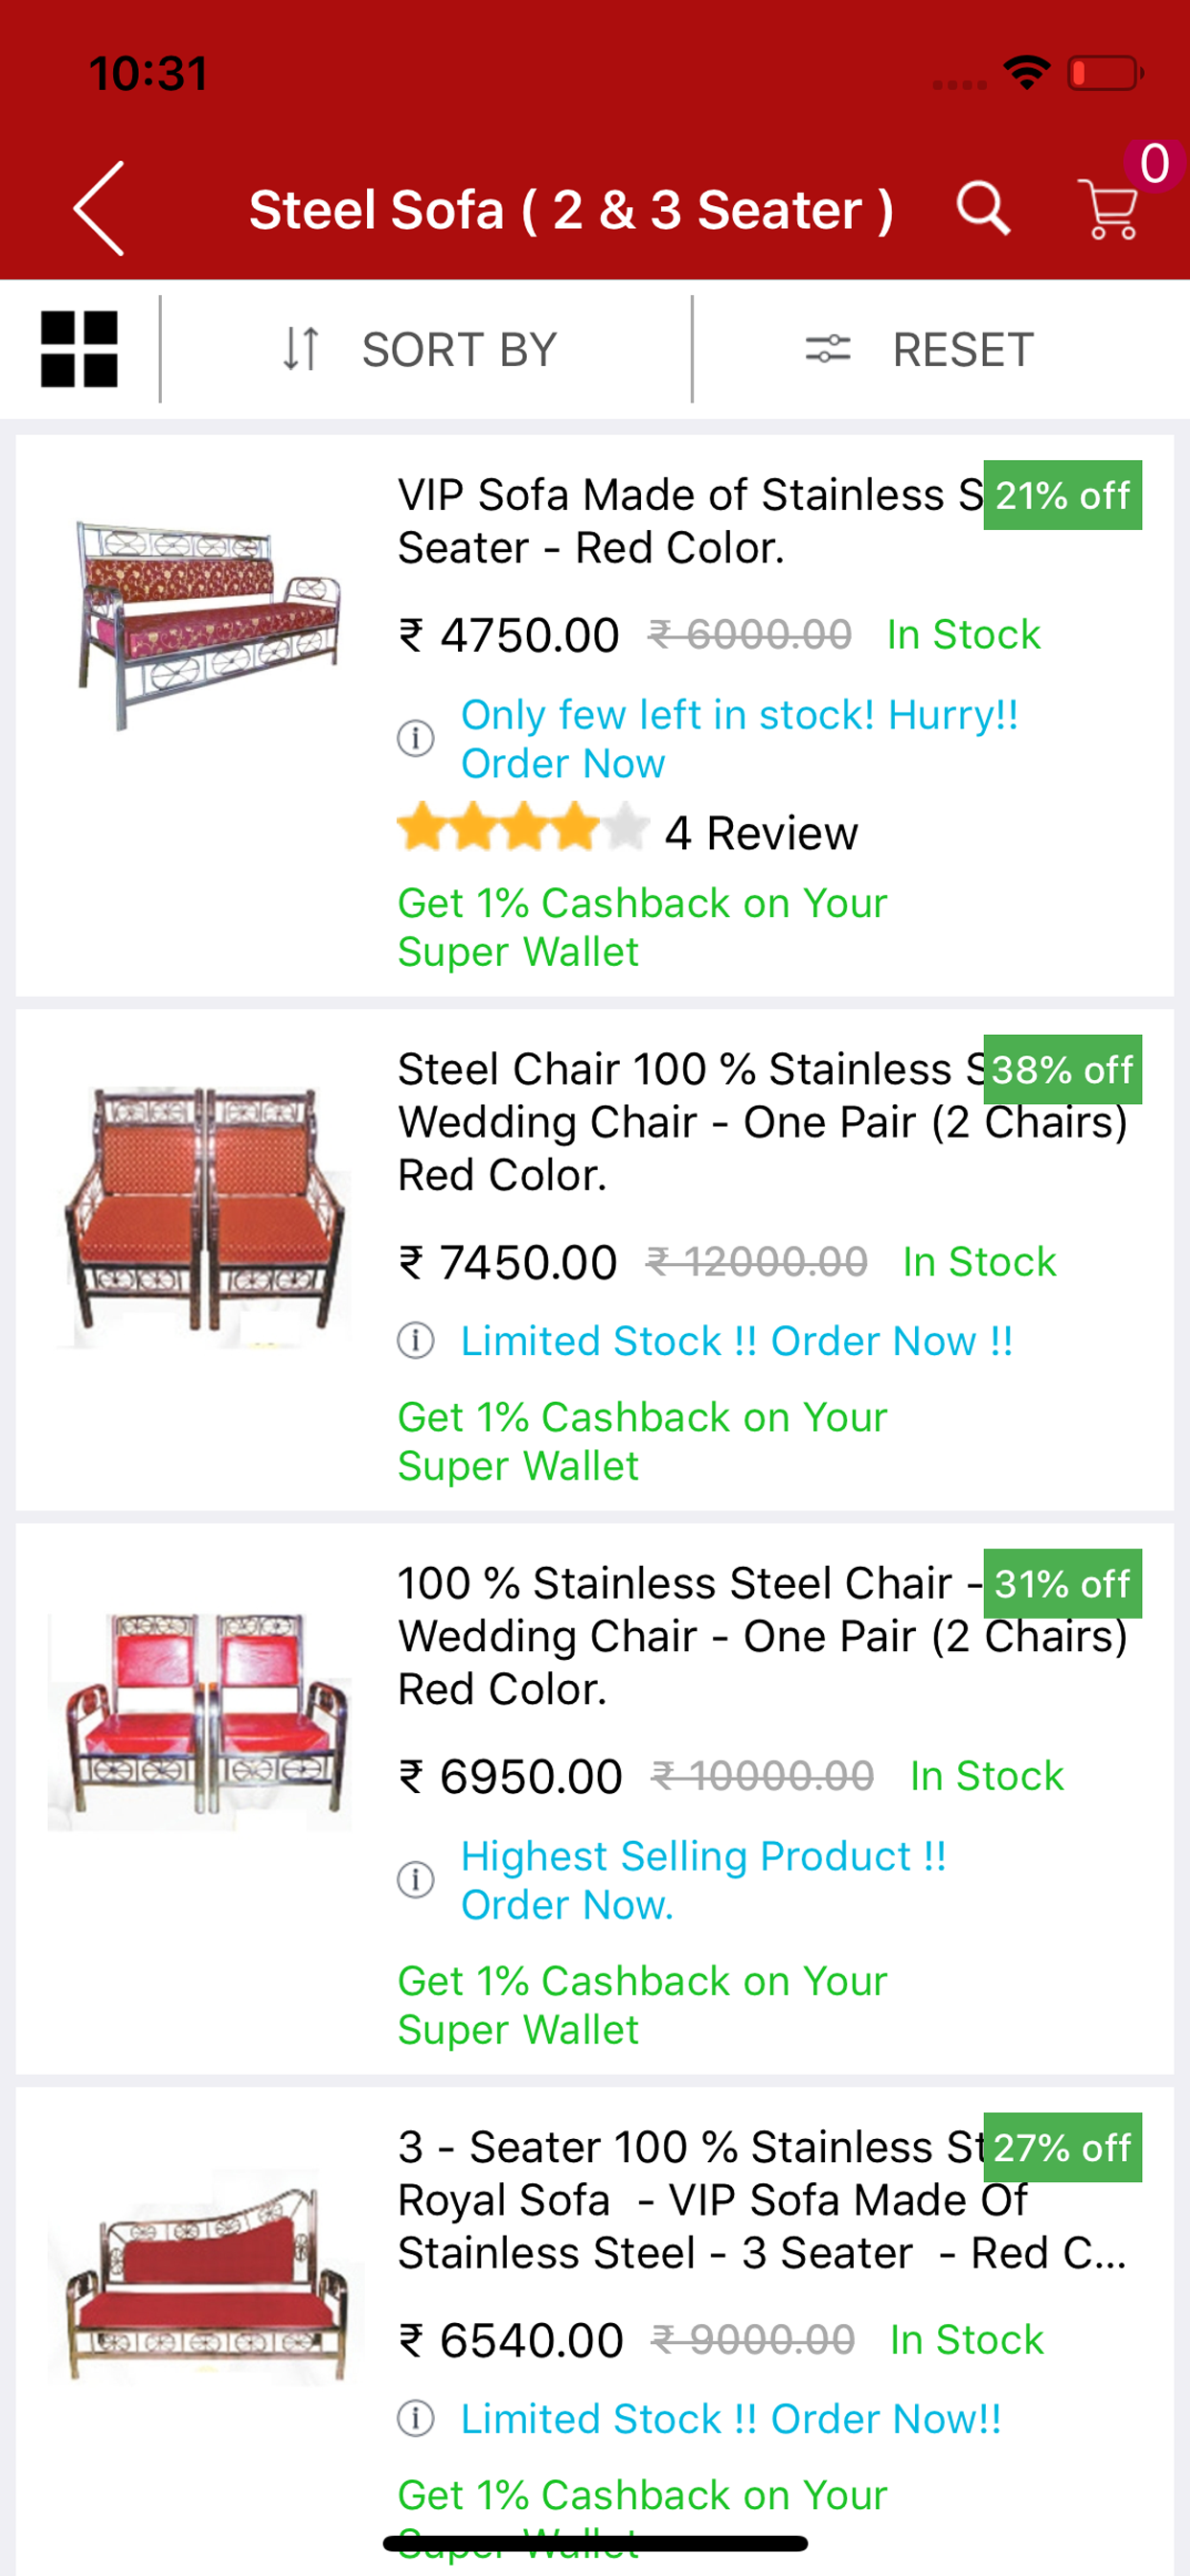Select the 3 - Seater Royal Sofa title
1190x2576 pixels.
(762, 2199)
